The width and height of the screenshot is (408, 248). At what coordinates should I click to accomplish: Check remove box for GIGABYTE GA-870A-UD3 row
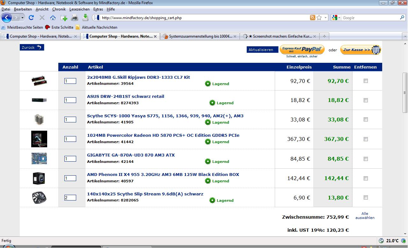click(x=366, y=159)
